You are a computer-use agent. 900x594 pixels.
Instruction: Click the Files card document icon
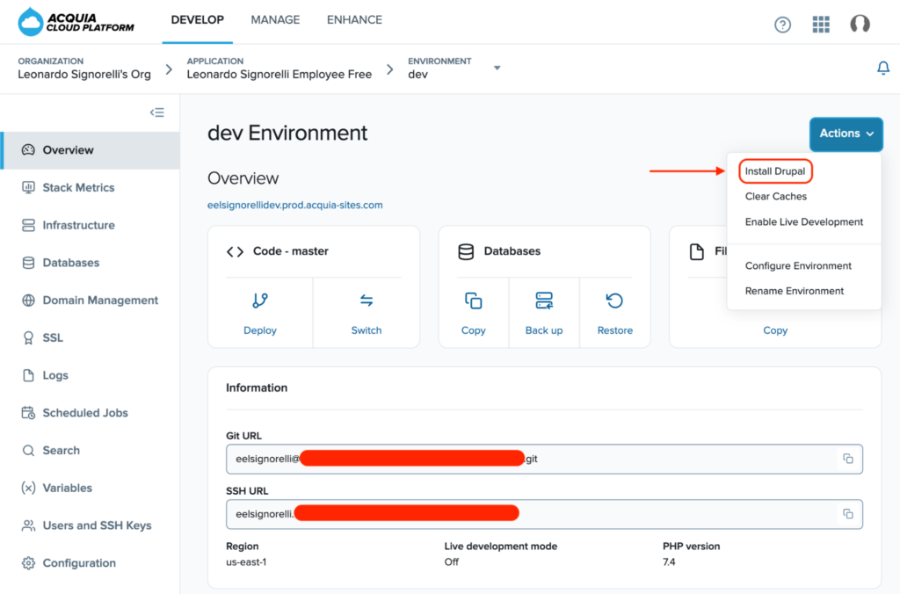pyautogui.click(x=697, y=251)
